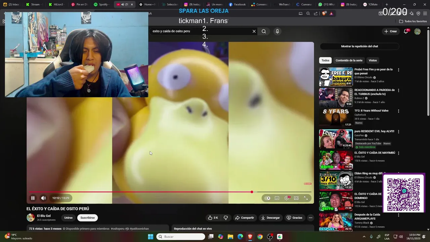This screenshot has height=242, width=430.
Task: Select the 'Vistos' filter chip
Action: tap(373, 61)
